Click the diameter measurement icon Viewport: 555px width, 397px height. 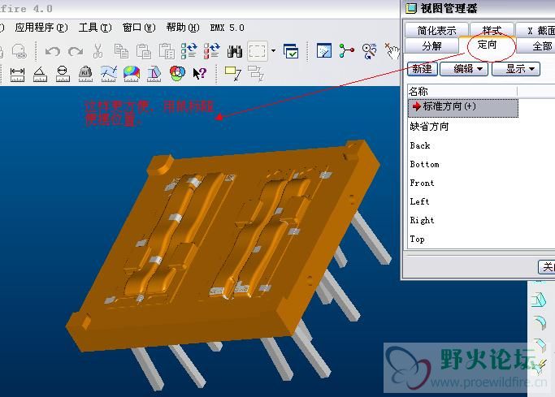click(63, 74)
